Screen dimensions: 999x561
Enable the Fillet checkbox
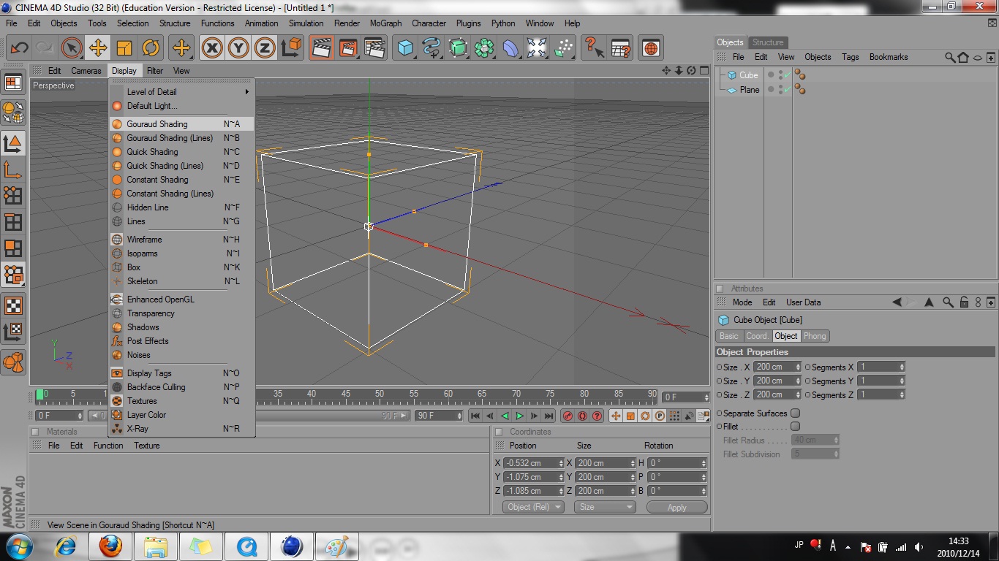[x=795, y=427]
